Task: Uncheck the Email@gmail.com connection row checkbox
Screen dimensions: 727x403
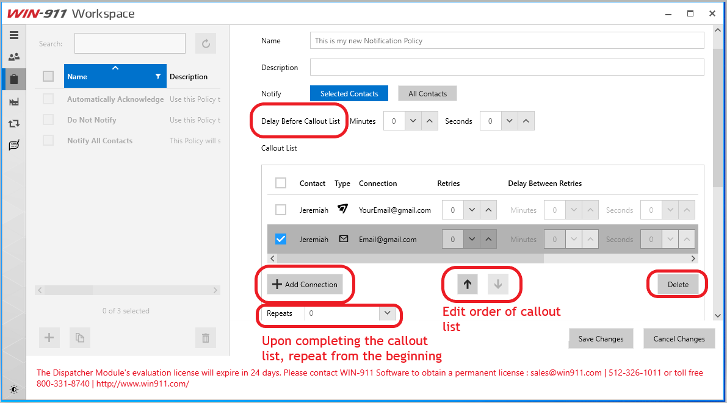Action: (281, 239)
